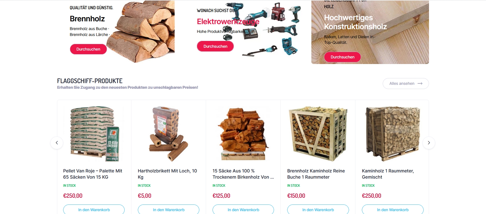Open the Brennholz aus Buche link
The height and width of the screenshot is (214, 486).
[88, 29]
